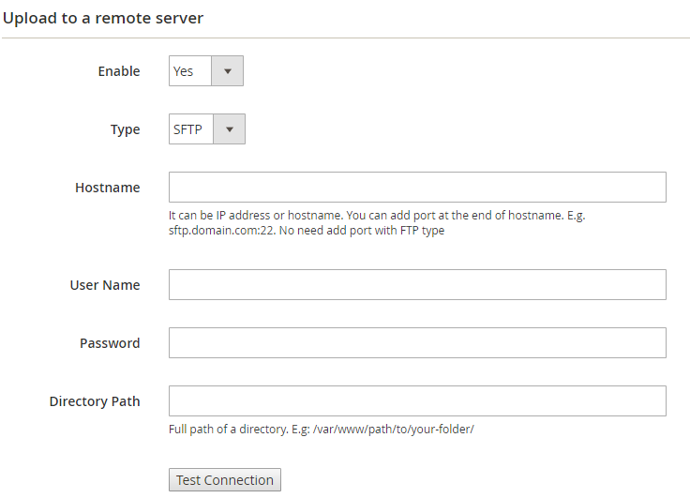Click the User Name field label
The width and height of the screenshot is (690, 498).
tap(104, 285)
